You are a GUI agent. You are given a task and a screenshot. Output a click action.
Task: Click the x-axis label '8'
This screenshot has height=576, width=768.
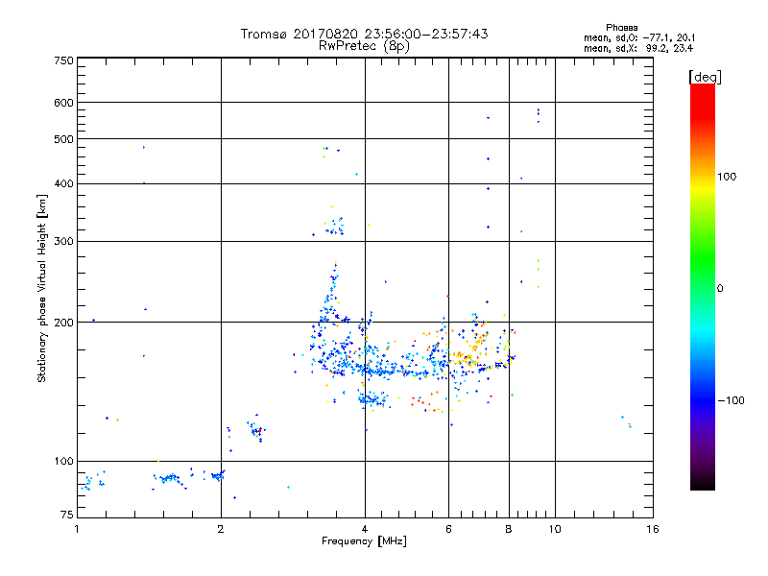pos(509,529)
